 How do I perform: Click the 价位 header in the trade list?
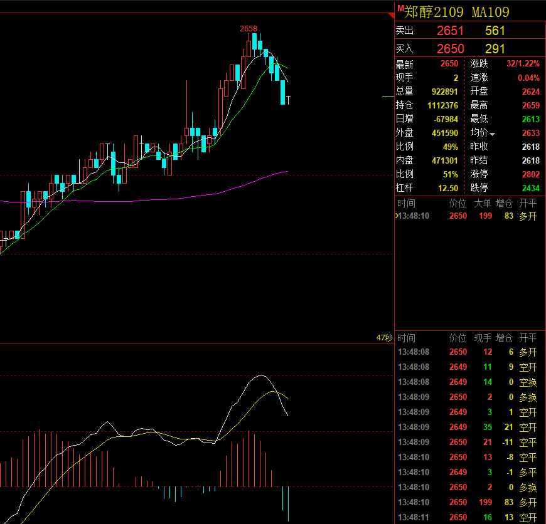[x=458, y=338]
